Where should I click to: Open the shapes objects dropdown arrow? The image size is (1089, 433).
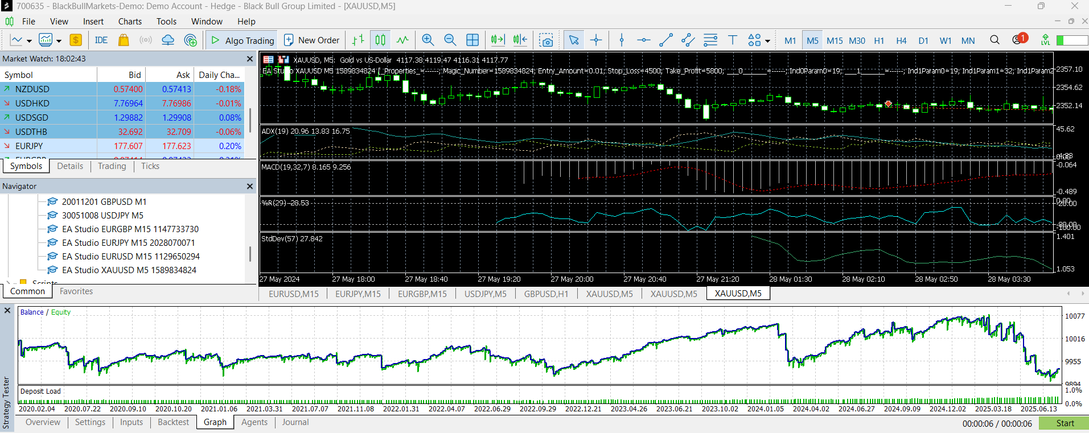[x=767, y=41]
